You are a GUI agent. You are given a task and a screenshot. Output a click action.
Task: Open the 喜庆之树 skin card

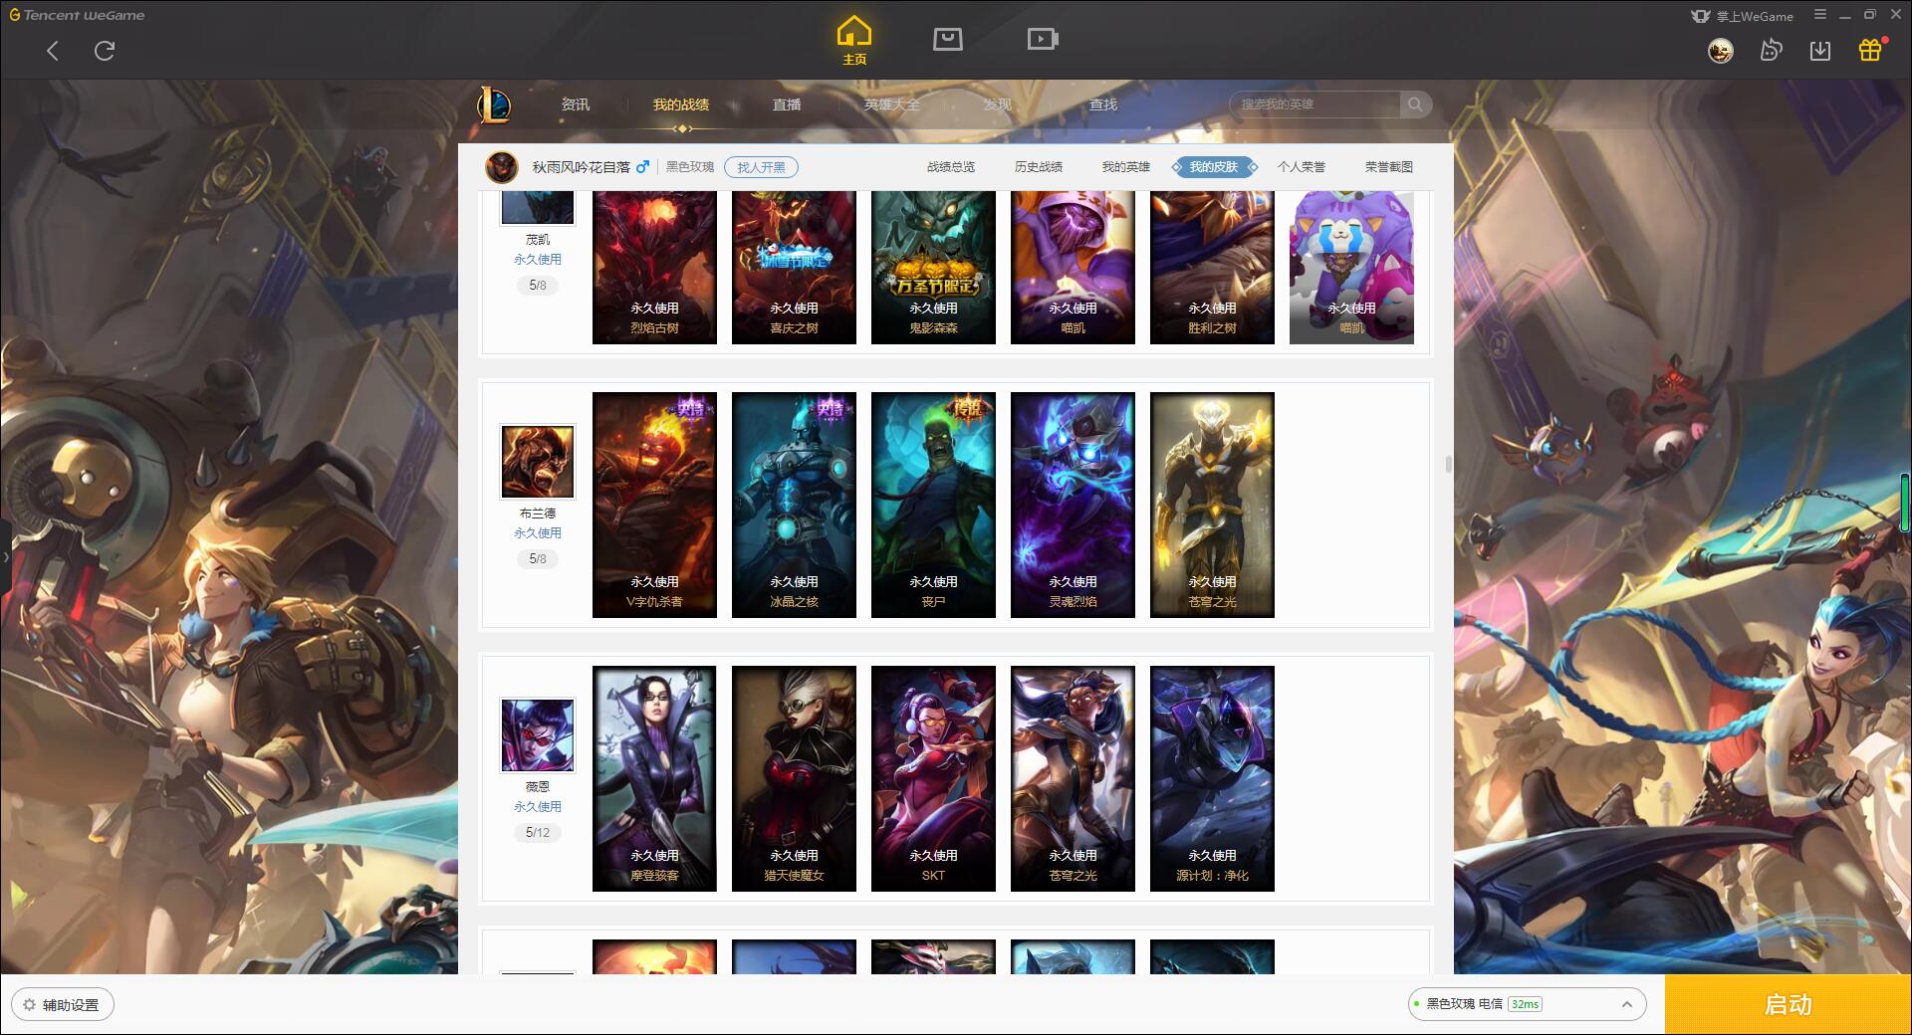(x=794, y=268)
